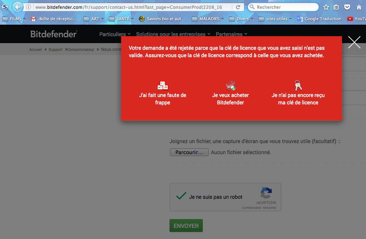
Task: Click the magnifier icon in search box
Action: tap(252, 7)
